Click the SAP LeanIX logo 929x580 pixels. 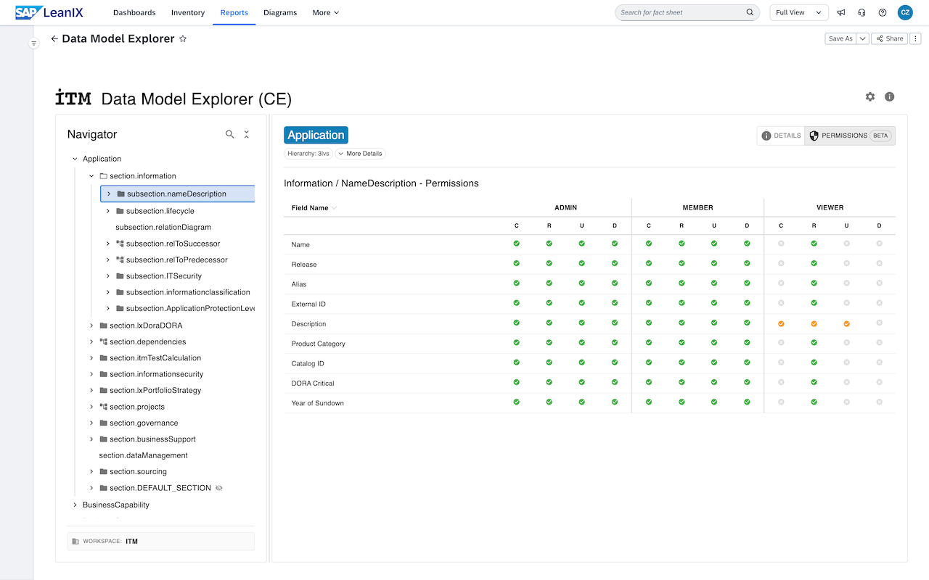coord(49,12)
